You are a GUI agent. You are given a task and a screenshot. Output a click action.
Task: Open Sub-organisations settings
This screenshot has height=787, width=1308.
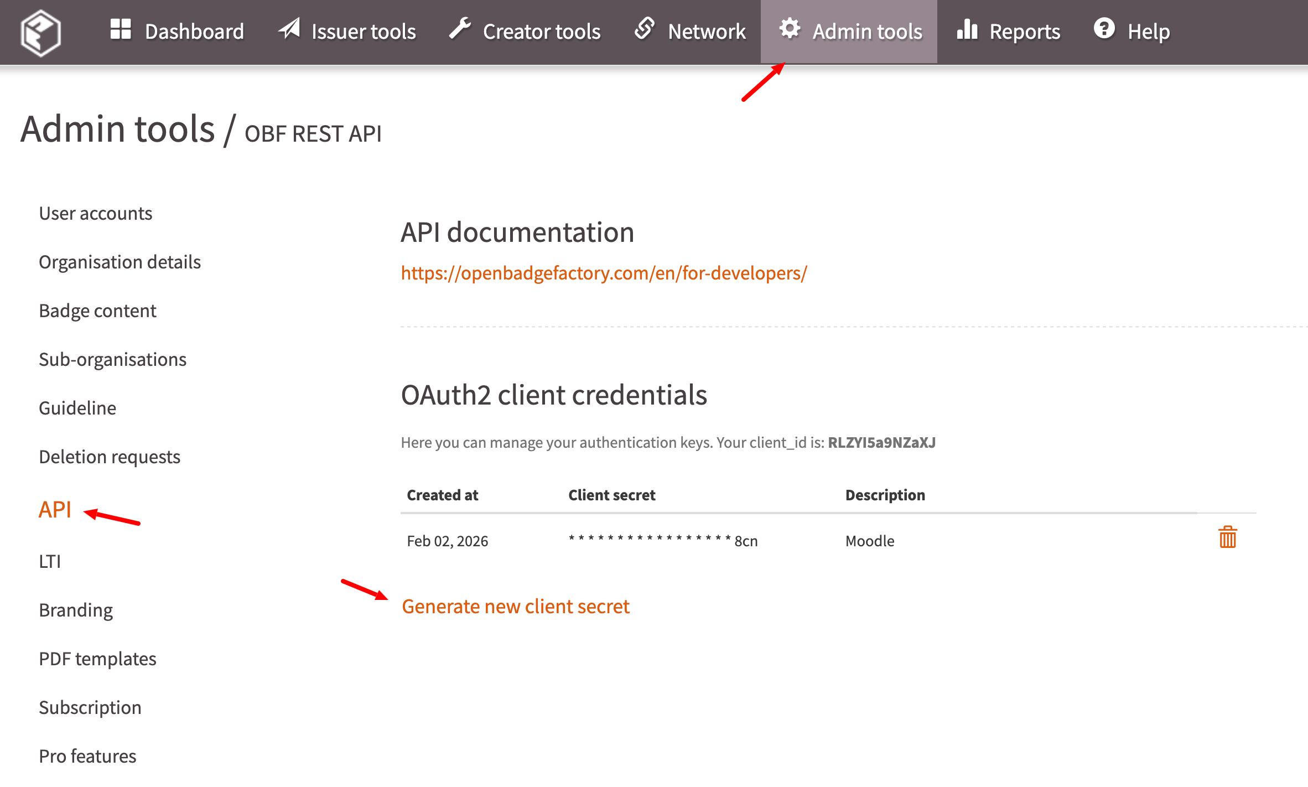[112, 360]
